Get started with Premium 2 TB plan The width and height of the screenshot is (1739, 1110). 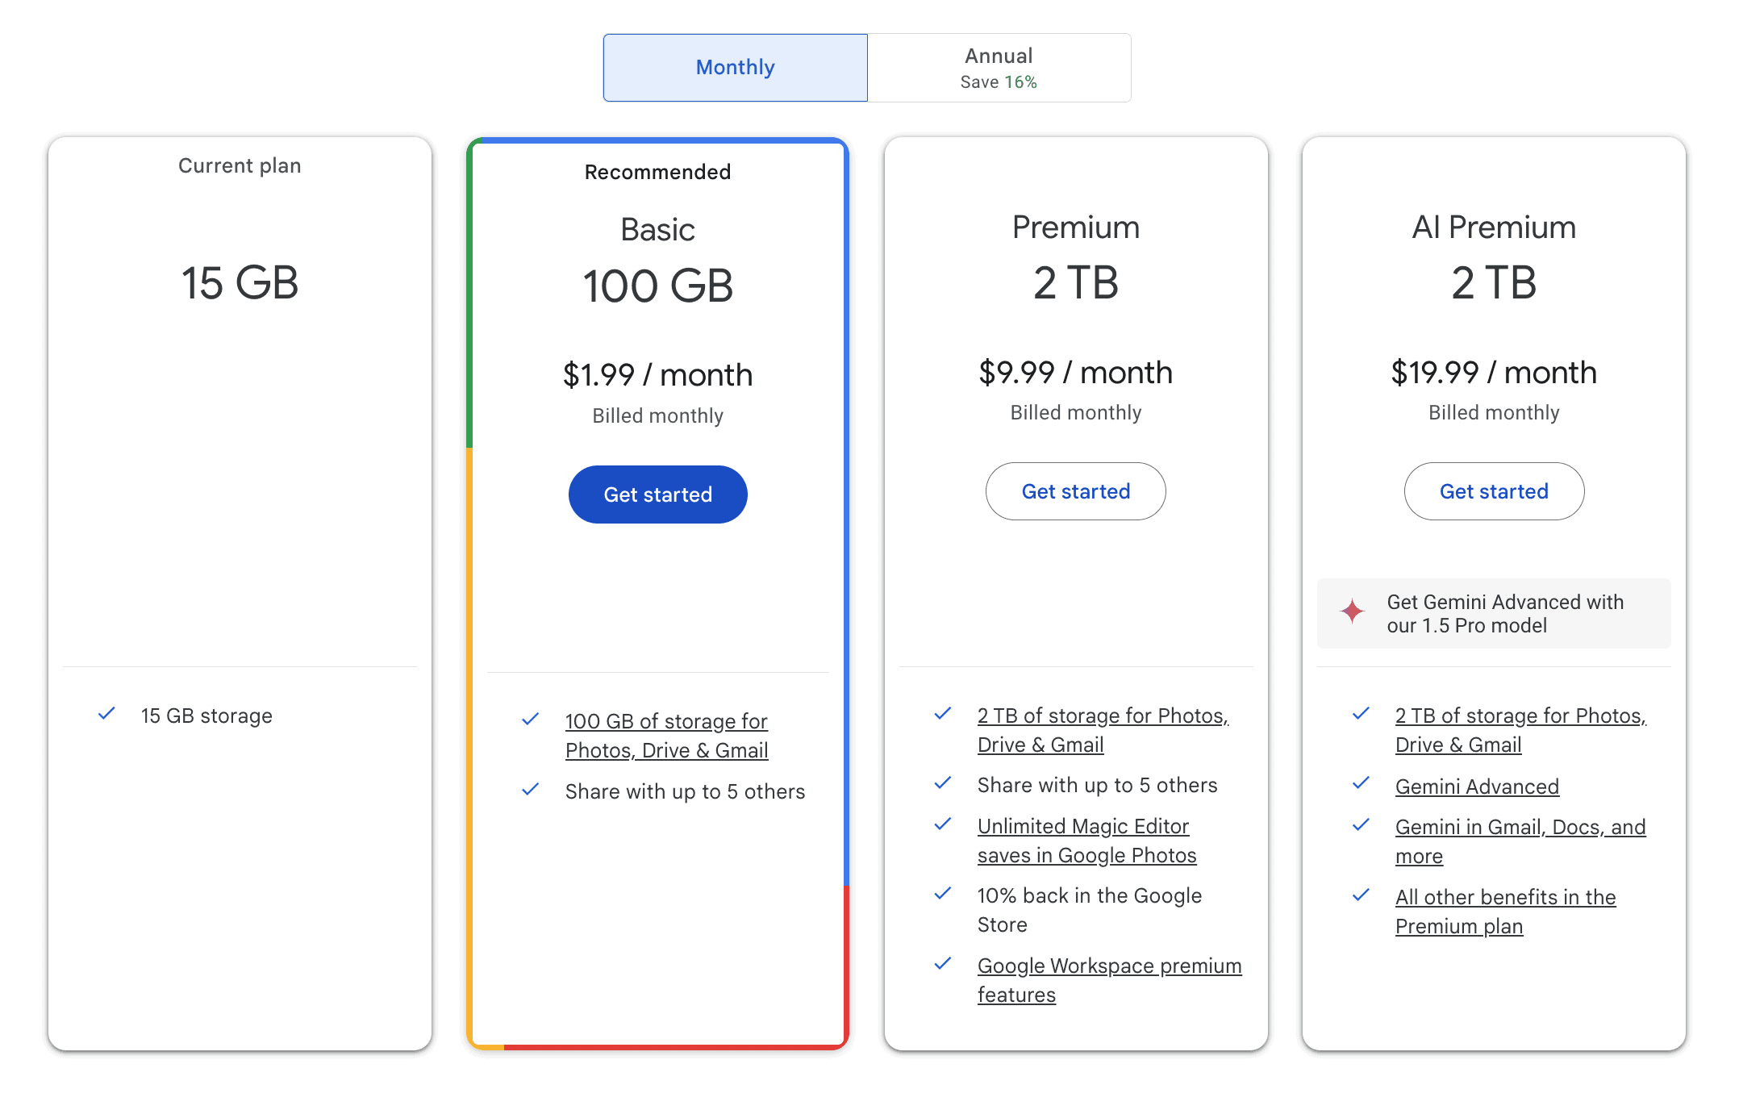(1075, 491)
